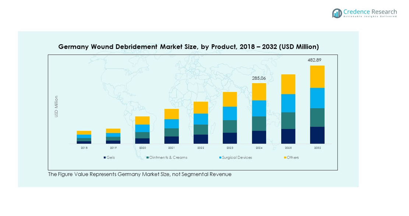Select the 482.89 data label

pyautogui.click(x=317, y=60)
